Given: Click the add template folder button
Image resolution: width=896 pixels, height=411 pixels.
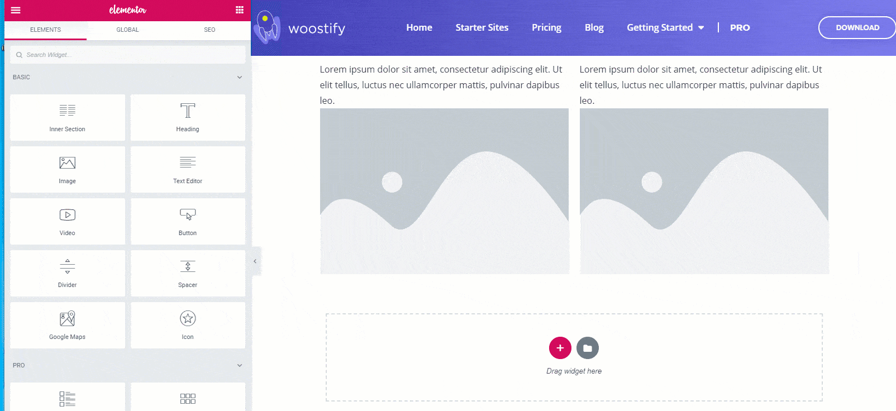Looking at the screenshot, I should click(x=588, y=348).
